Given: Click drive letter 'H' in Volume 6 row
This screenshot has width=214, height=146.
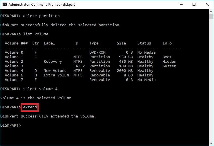Looking at the screenshot, I should coord(36,75).
